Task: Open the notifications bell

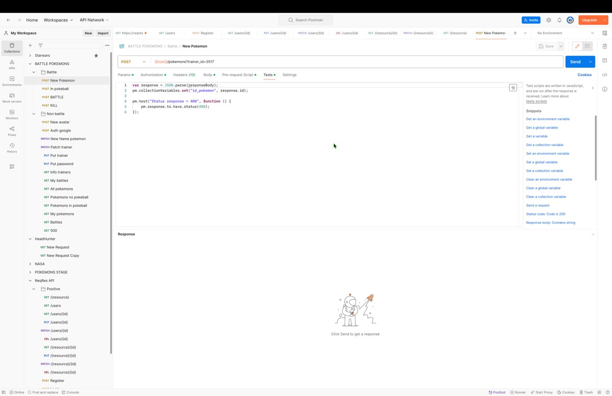Action: [x=559, y=20]
